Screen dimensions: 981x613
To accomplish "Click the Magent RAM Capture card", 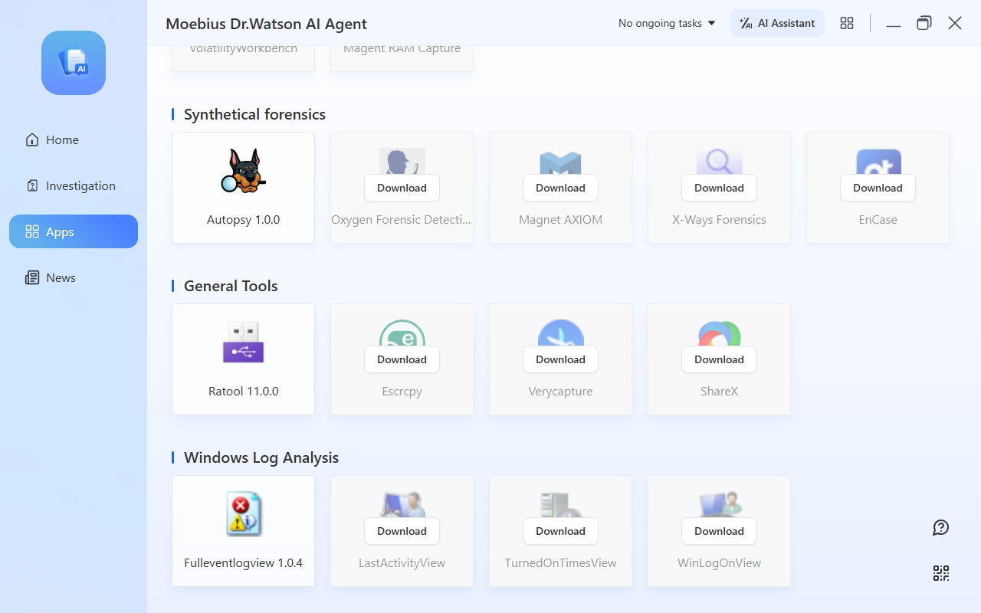I will 402,58.
